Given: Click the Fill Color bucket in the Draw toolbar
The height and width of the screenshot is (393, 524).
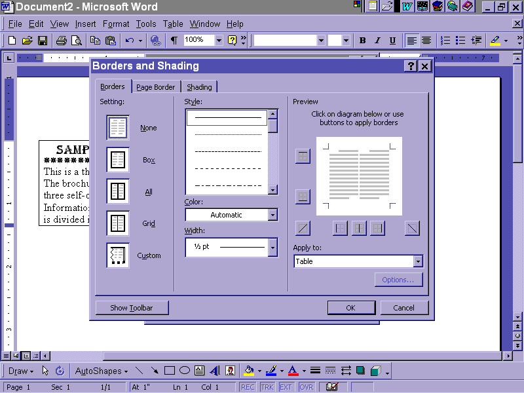Looking at the screenshot, I should 248,371.
